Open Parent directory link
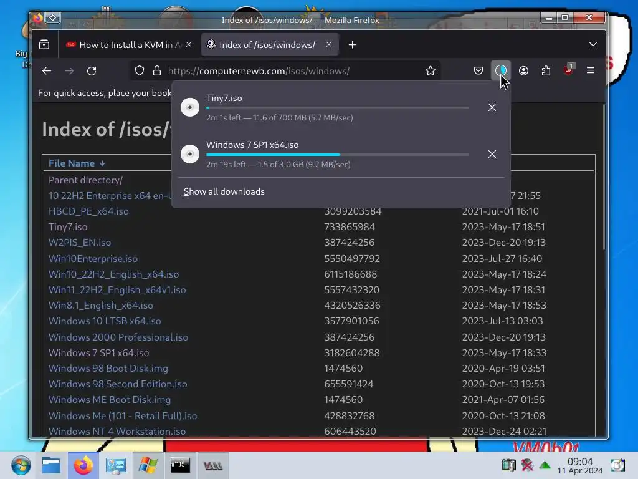Image resolution: width=638 pixels, height=479 pixels. [x=85, y=180]
